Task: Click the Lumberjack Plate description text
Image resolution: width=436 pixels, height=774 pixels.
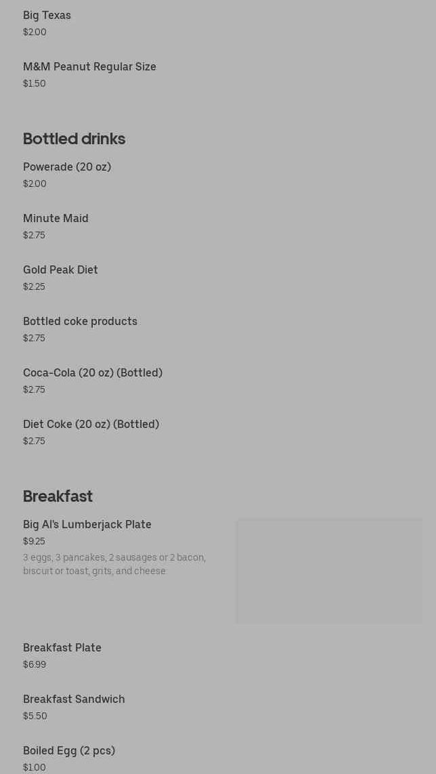Action: click(114, 564)
